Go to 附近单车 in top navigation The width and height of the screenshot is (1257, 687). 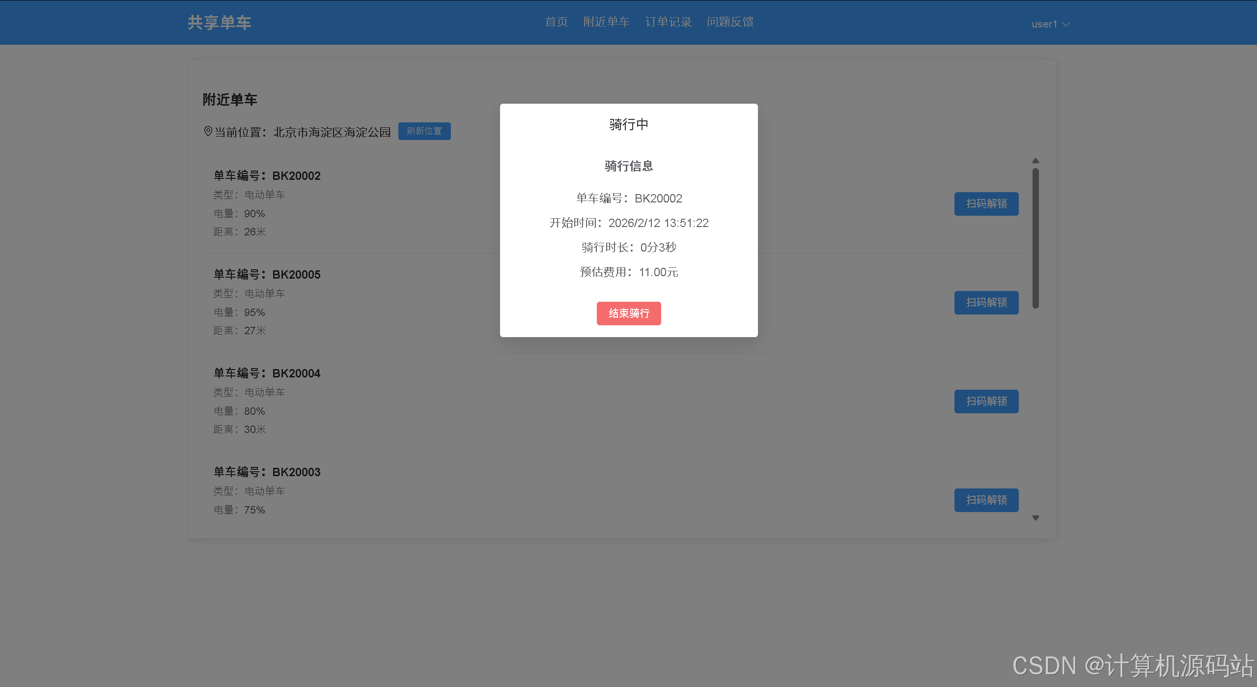click(x=606, y=22)
